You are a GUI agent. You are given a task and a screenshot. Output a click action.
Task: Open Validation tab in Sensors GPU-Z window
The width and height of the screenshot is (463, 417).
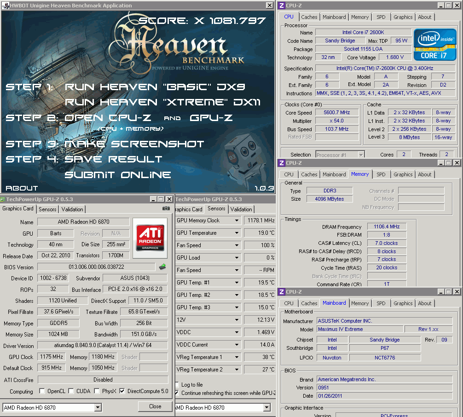tap(241, 209)
